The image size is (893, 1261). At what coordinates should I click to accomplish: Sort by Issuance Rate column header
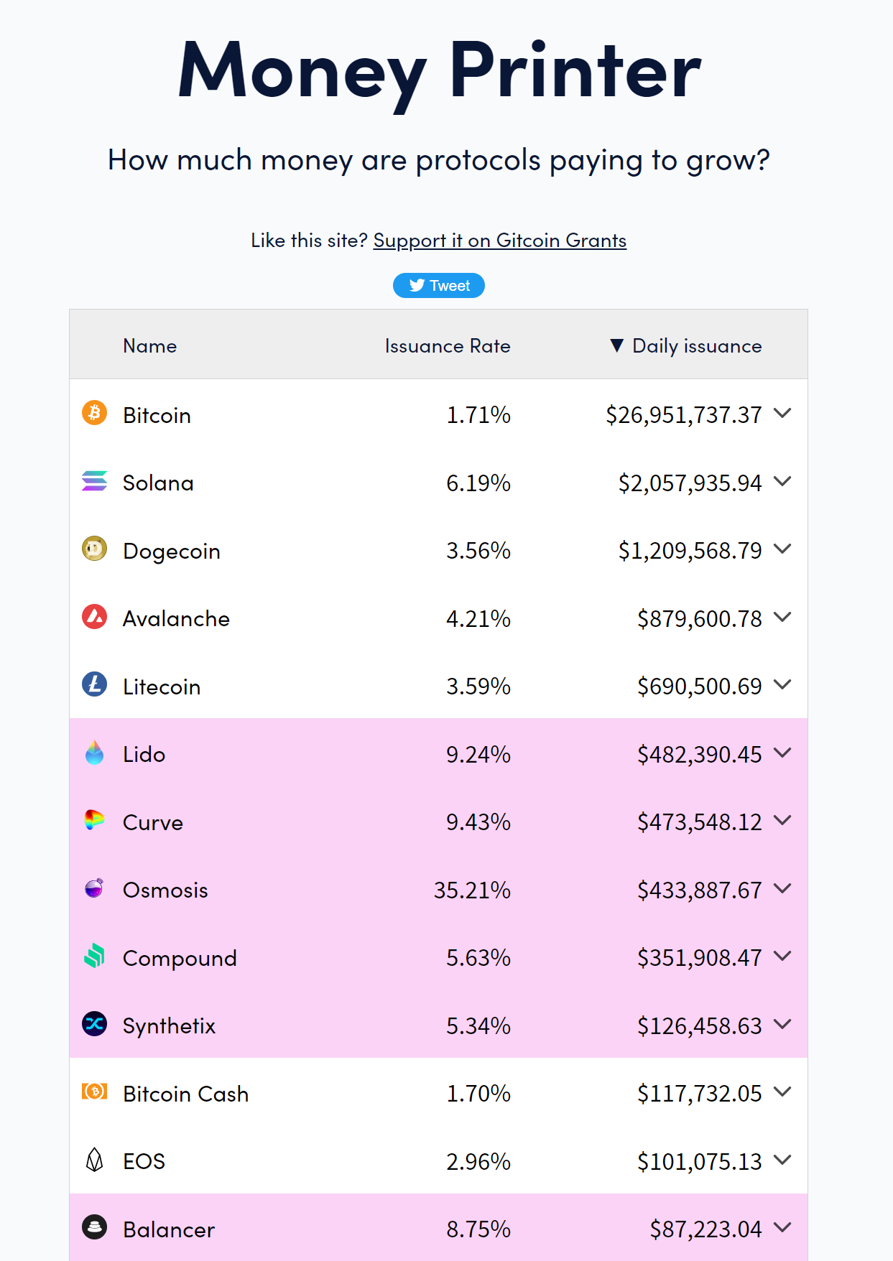click(x=447, y=346)
